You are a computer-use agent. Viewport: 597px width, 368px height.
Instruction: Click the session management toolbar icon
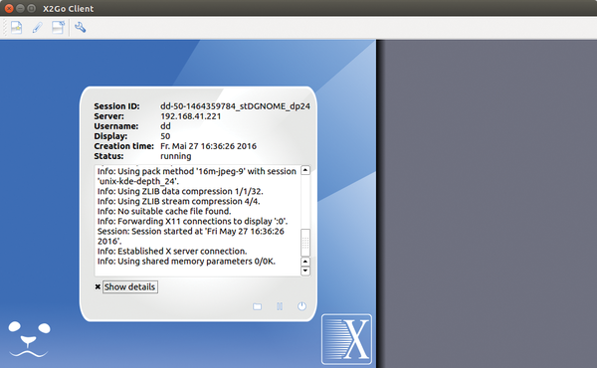coord(59,28)
